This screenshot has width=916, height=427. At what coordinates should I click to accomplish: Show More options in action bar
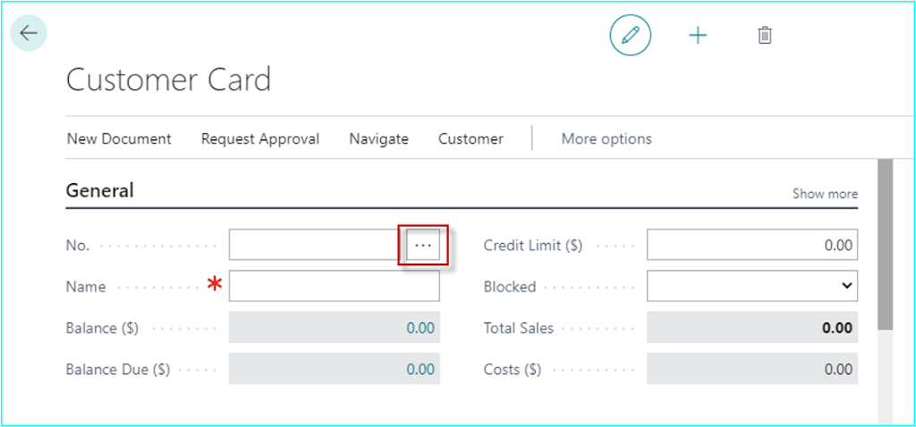[606, 138]
